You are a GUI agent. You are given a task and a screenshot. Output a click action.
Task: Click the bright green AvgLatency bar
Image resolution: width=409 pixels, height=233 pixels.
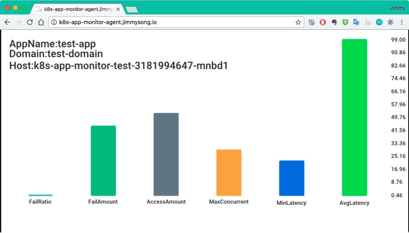(354, 117)
